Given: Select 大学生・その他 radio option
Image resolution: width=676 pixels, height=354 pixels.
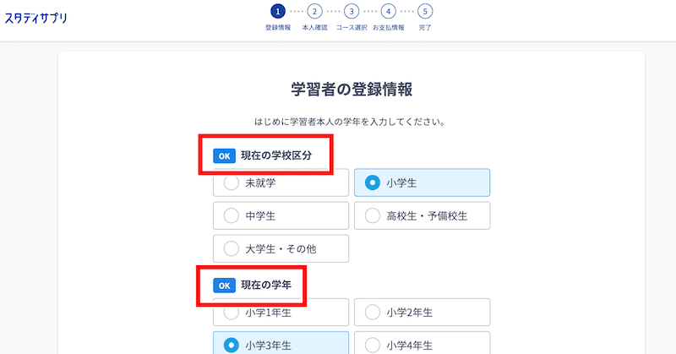Looking at the screenshot, I should (x=281, y=248).
